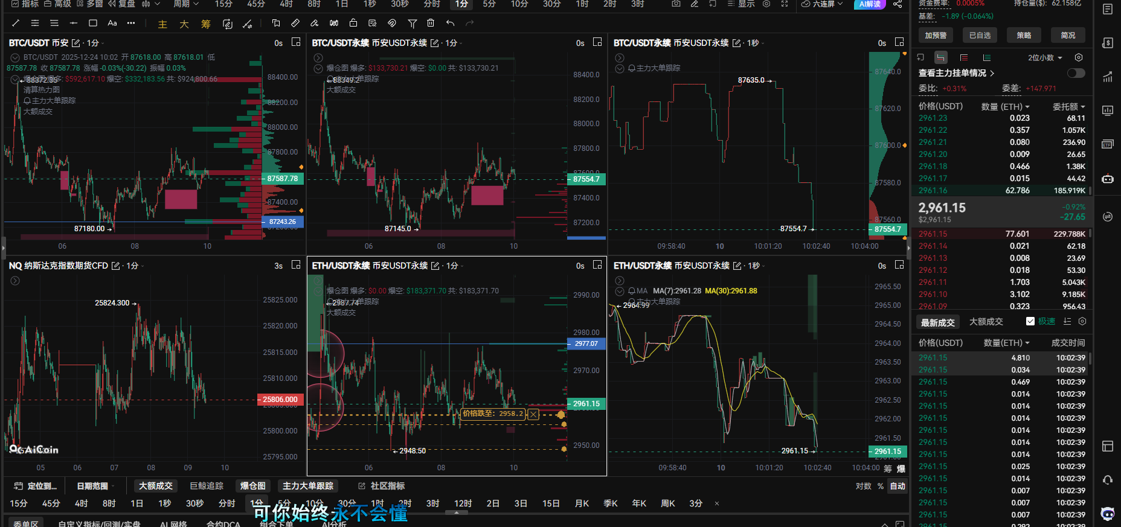Click the share icon next to AI解读
Screen dimensions: 1121x527
tap(898, 4)
